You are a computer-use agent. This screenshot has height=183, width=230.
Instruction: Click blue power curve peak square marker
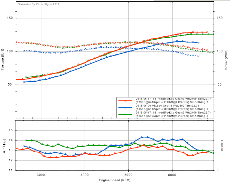(x=177, y=41)
